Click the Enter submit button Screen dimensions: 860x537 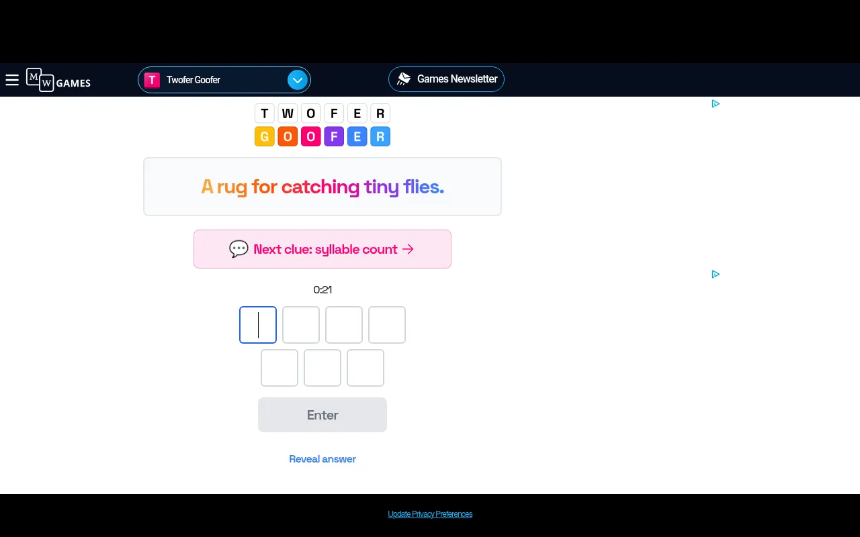point(322,415)
